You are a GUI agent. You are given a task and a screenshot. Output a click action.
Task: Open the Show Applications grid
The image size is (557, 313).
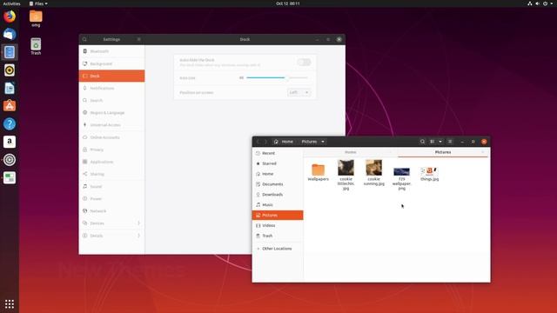click(x=10, y=303)
